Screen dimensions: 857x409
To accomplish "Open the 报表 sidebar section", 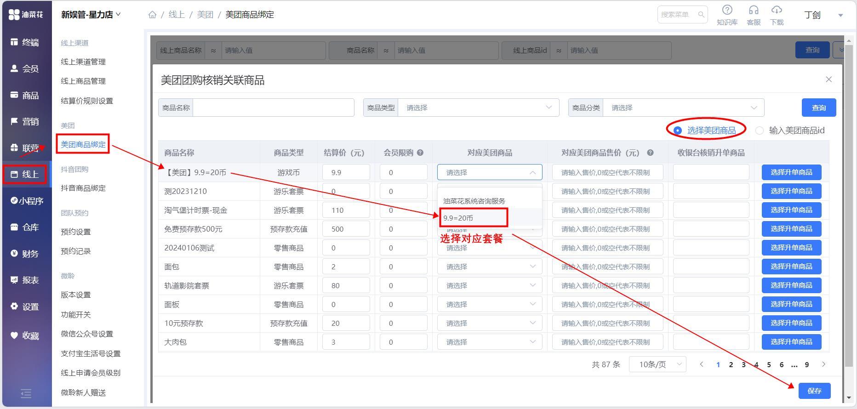I will coord(25,280).
